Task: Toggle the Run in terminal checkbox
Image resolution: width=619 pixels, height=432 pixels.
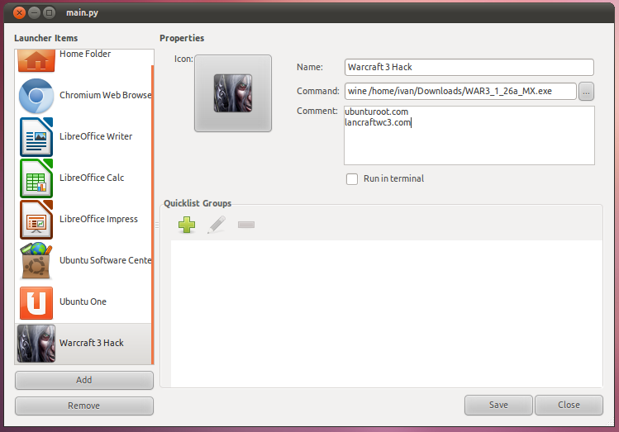Action: 352,178
